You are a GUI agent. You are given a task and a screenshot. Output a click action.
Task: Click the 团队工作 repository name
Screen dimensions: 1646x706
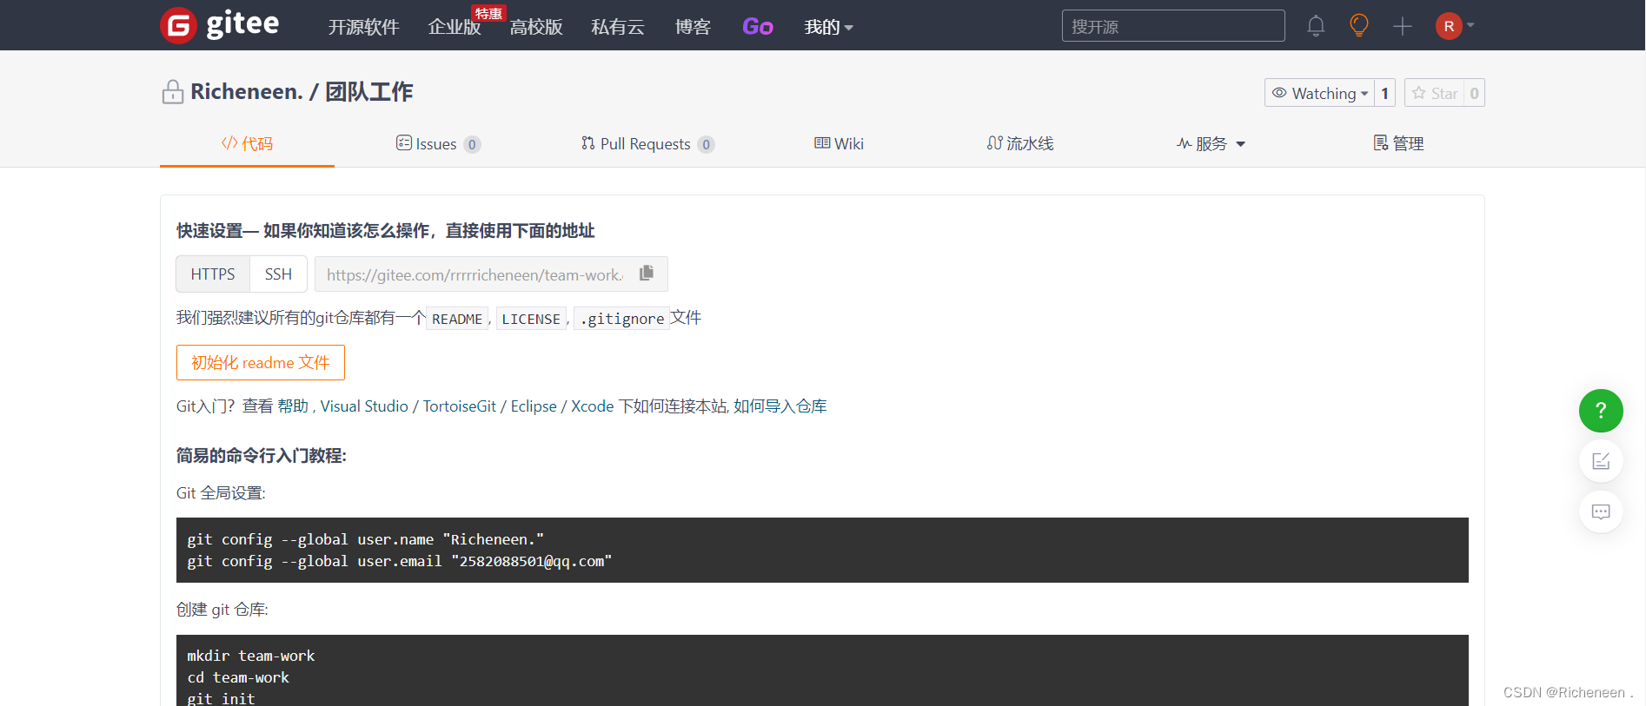tap(369, 91)
